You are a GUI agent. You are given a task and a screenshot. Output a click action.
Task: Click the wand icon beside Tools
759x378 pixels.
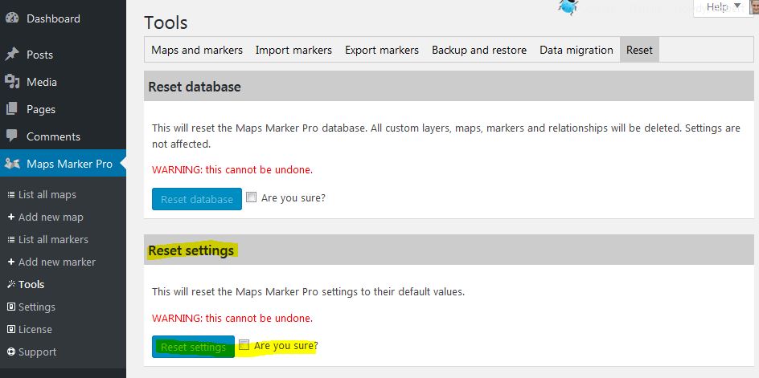point(11,285)
